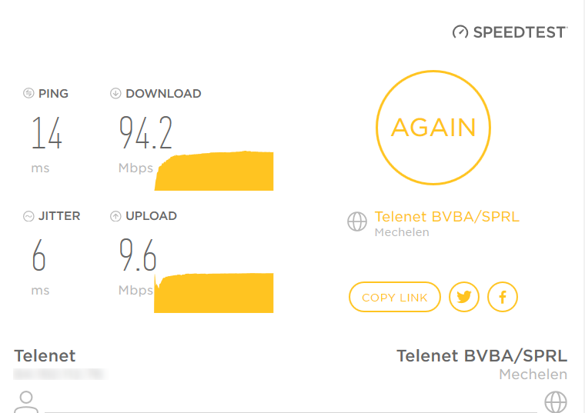Click the COPY LINK button
This screenshot has width=585, height=413.
pos(395,297)
